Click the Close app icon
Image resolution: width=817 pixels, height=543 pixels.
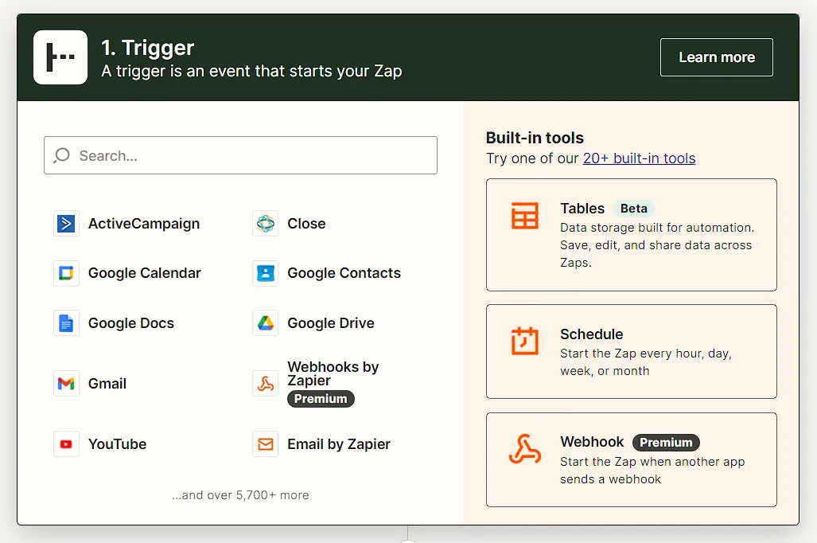coord(265,224)
